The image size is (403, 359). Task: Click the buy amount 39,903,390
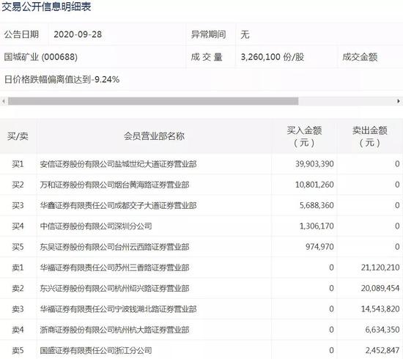(x=314, y=164)
